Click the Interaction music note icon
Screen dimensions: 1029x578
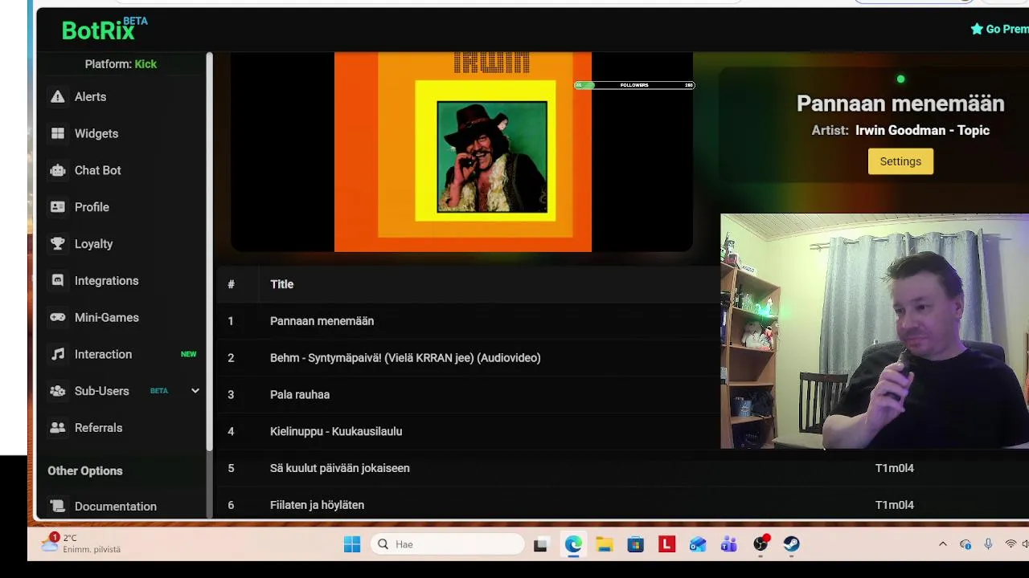(x=57, y=354)
